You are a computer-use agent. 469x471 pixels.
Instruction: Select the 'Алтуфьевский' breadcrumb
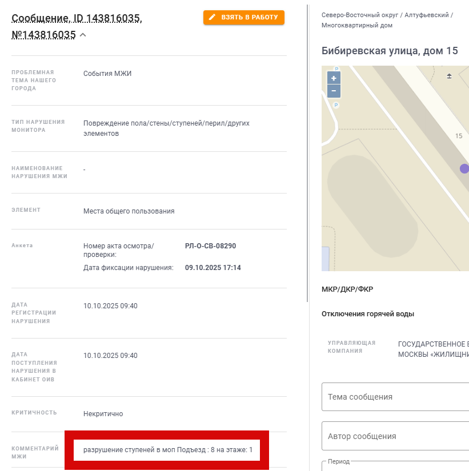(427, 15)
